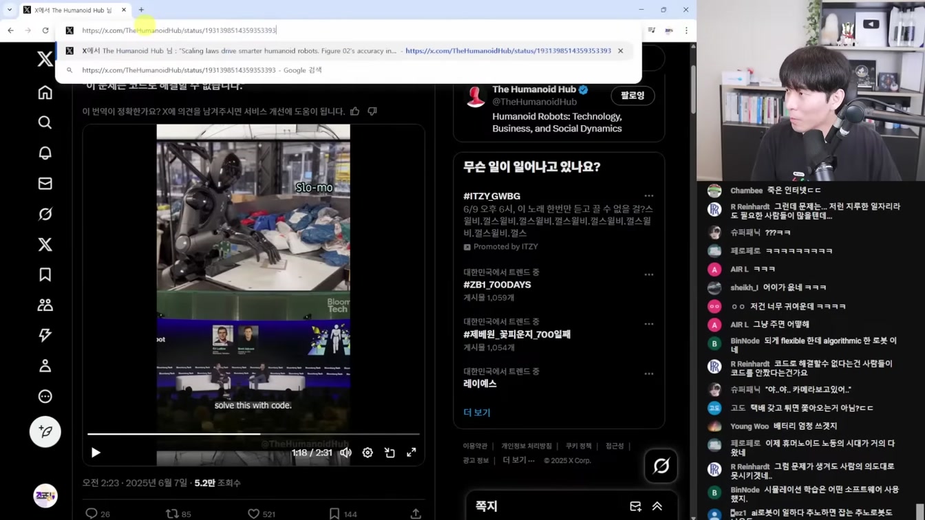This screenshot has height=520, width=925.
Task: Open video settings gear
Action: [368, 453]
